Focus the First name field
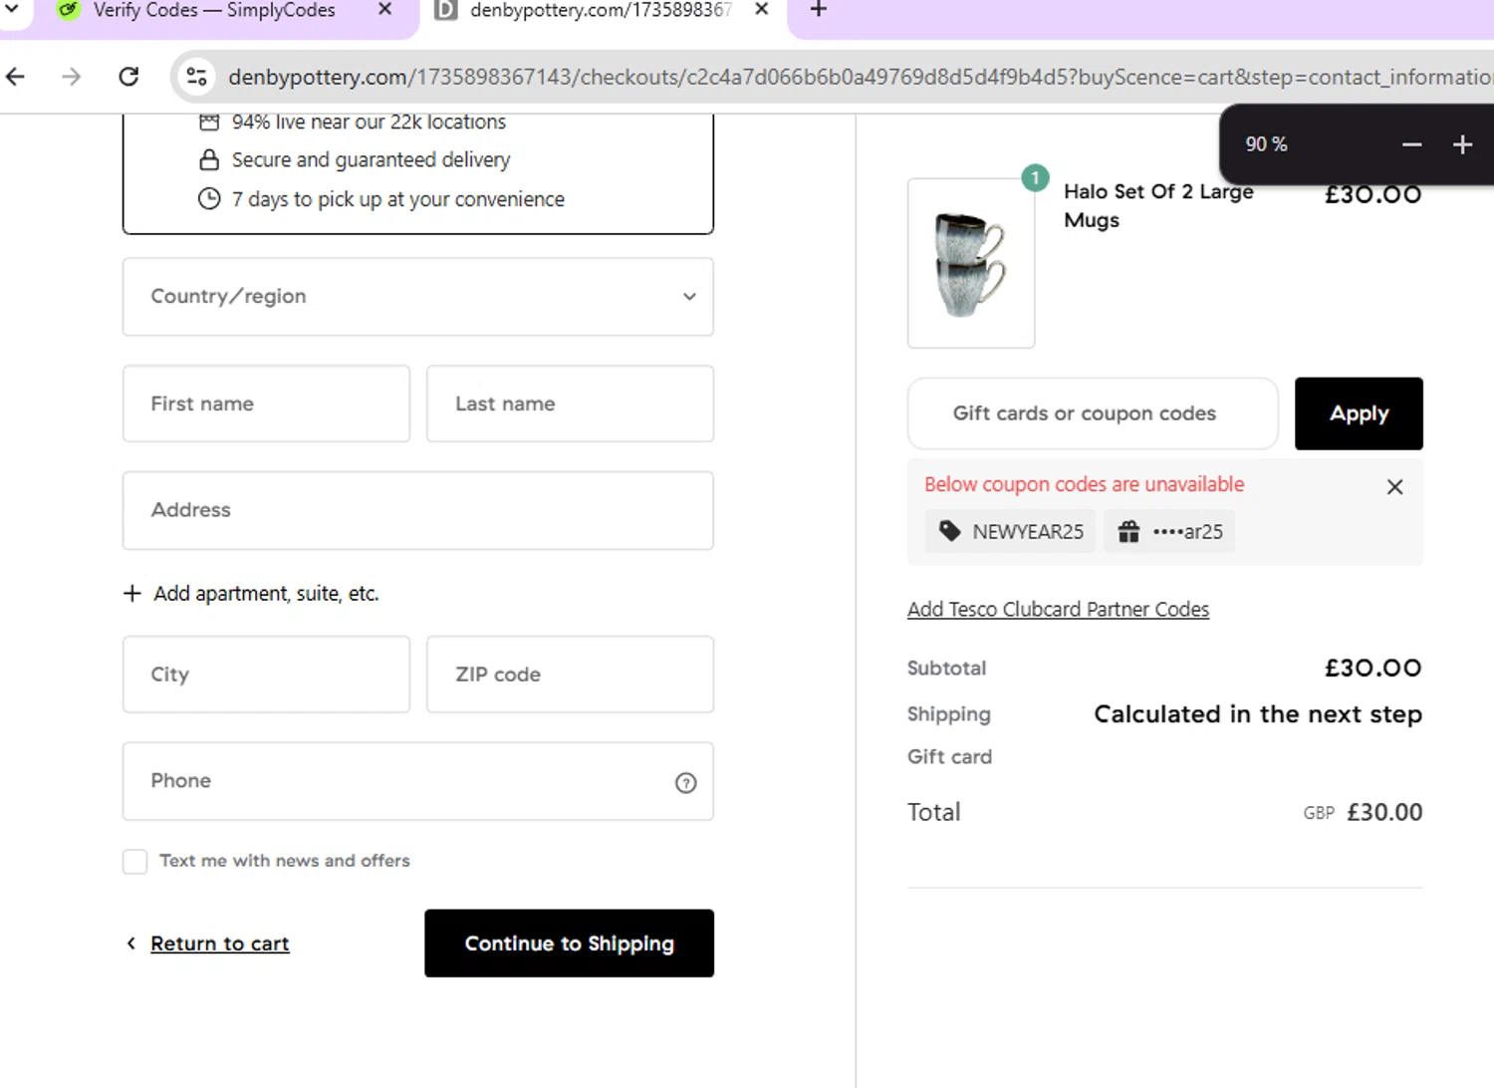 [x=266, y=404]
